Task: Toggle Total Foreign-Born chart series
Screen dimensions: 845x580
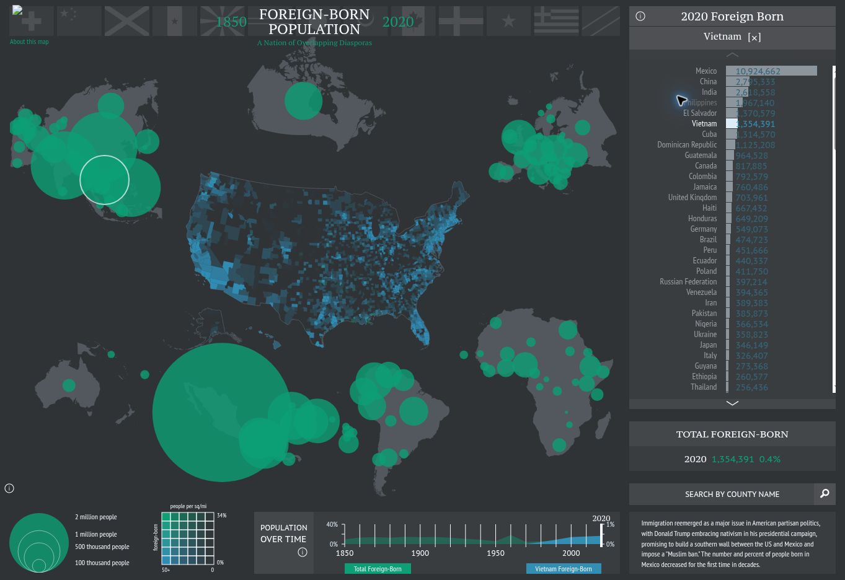Action: point(378,569)
